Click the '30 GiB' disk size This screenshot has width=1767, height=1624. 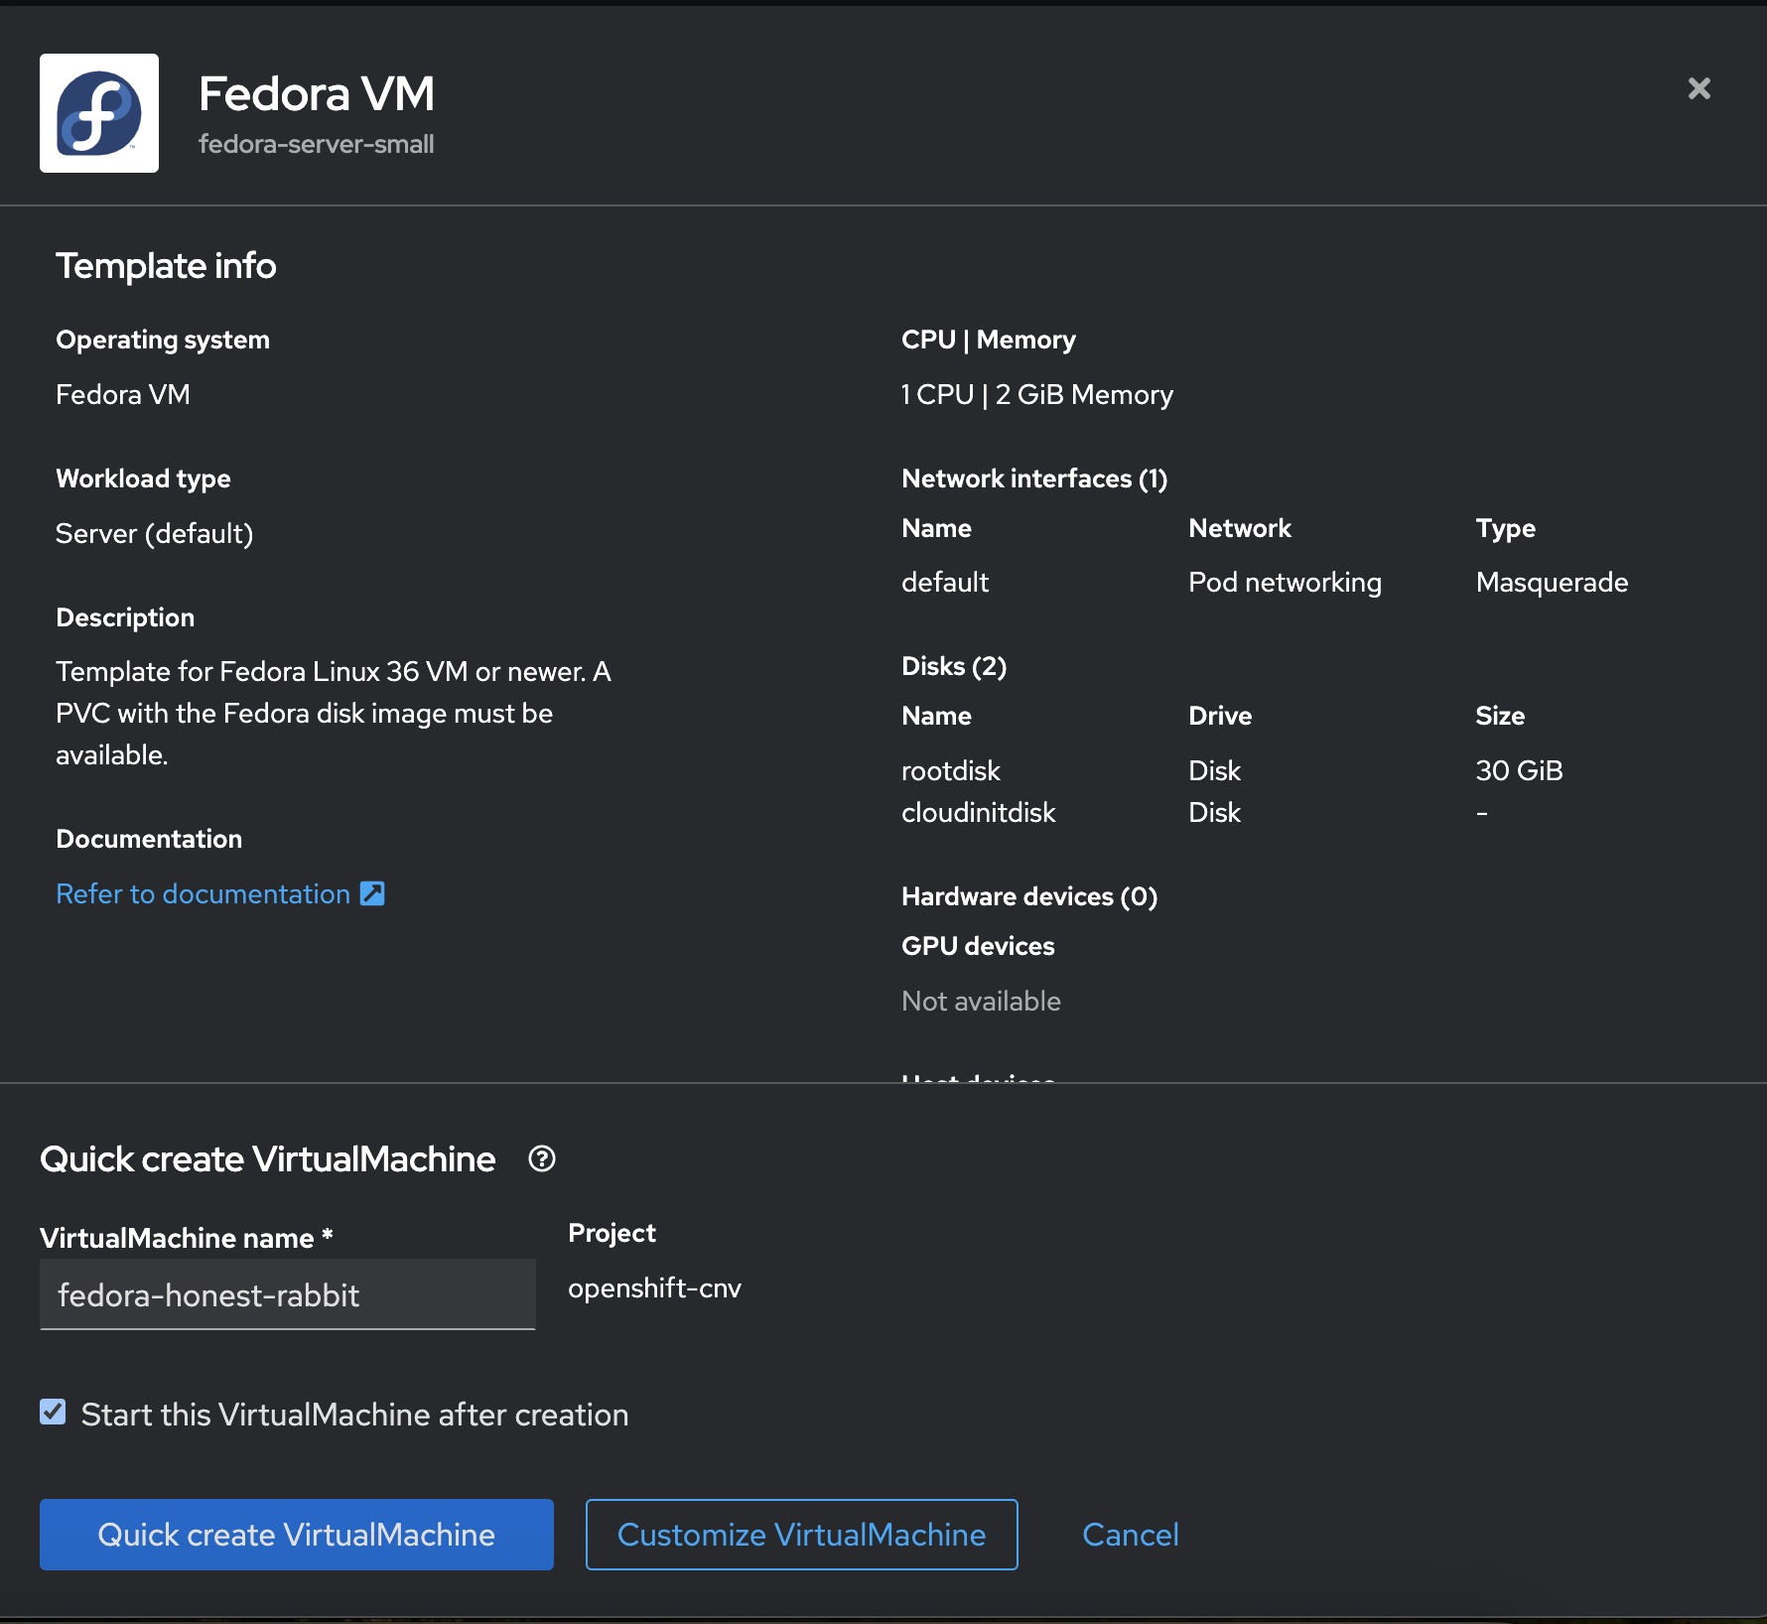click(1520, 770)
